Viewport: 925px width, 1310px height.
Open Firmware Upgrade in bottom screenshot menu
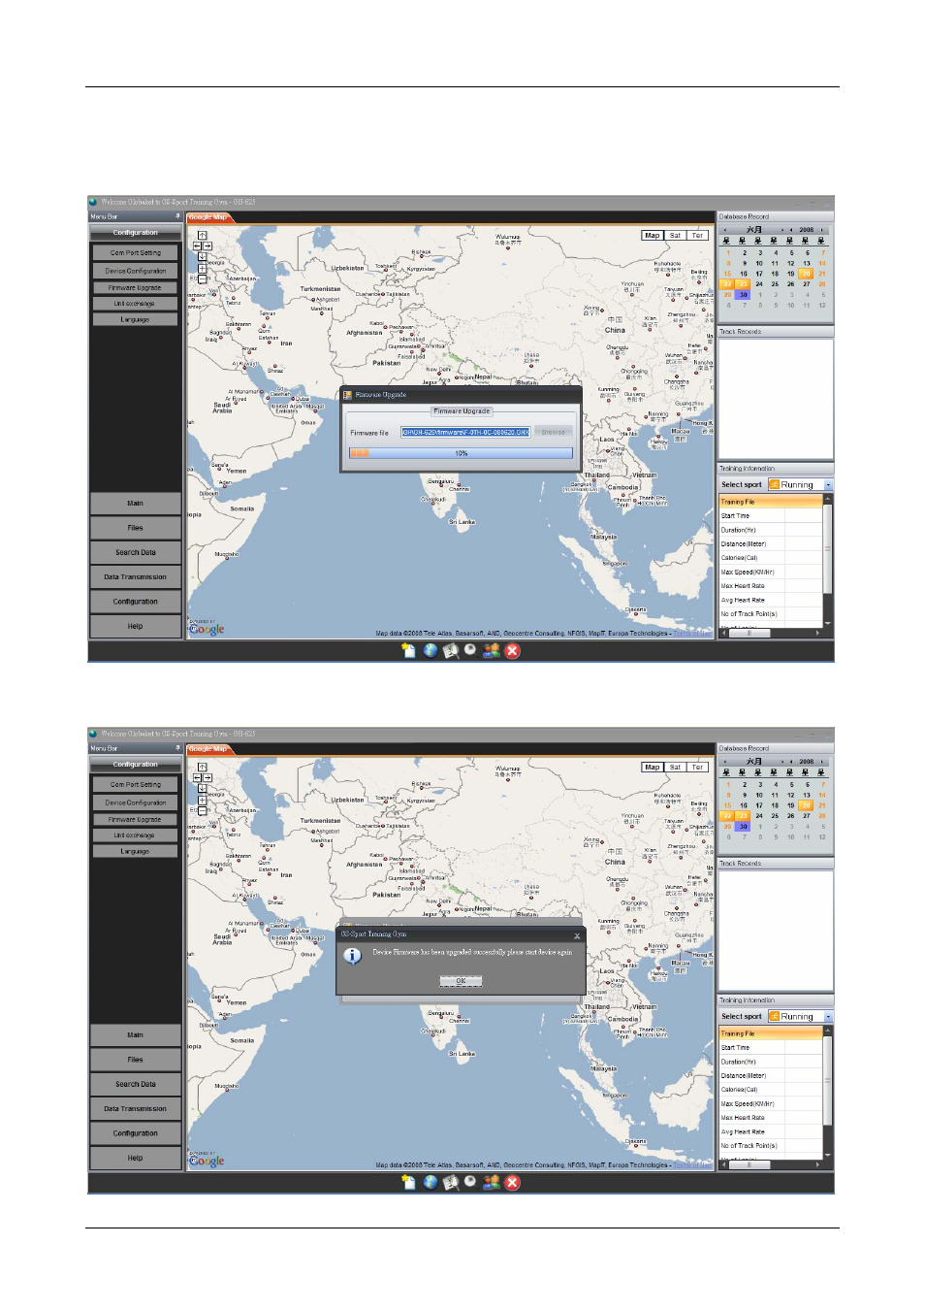point(136,819)
